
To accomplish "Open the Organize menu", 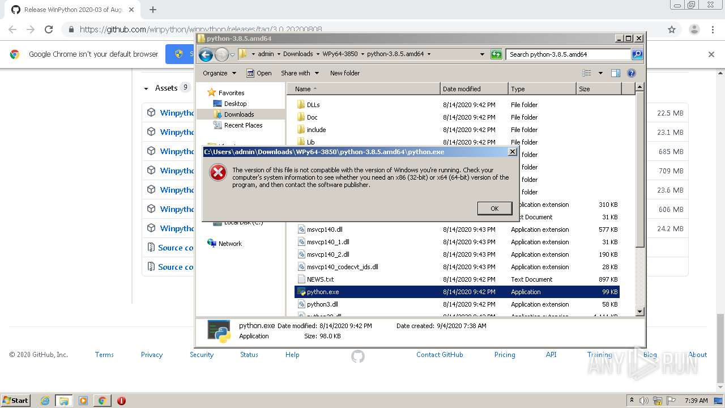I will [x=219, y=73].
